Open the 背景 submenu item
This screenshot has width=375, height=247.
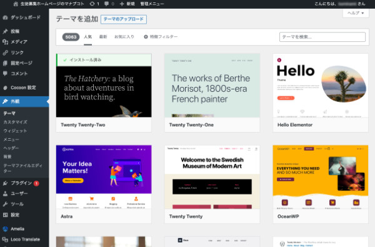(7, 157)
